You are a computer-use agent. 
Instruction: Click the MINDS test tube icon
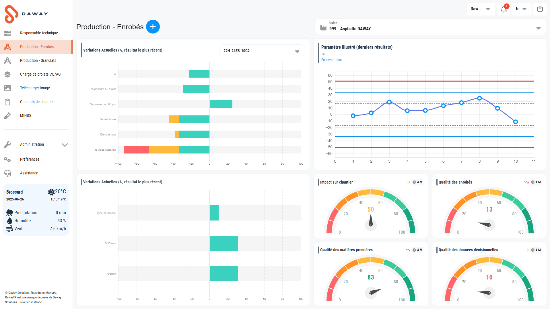7,116
